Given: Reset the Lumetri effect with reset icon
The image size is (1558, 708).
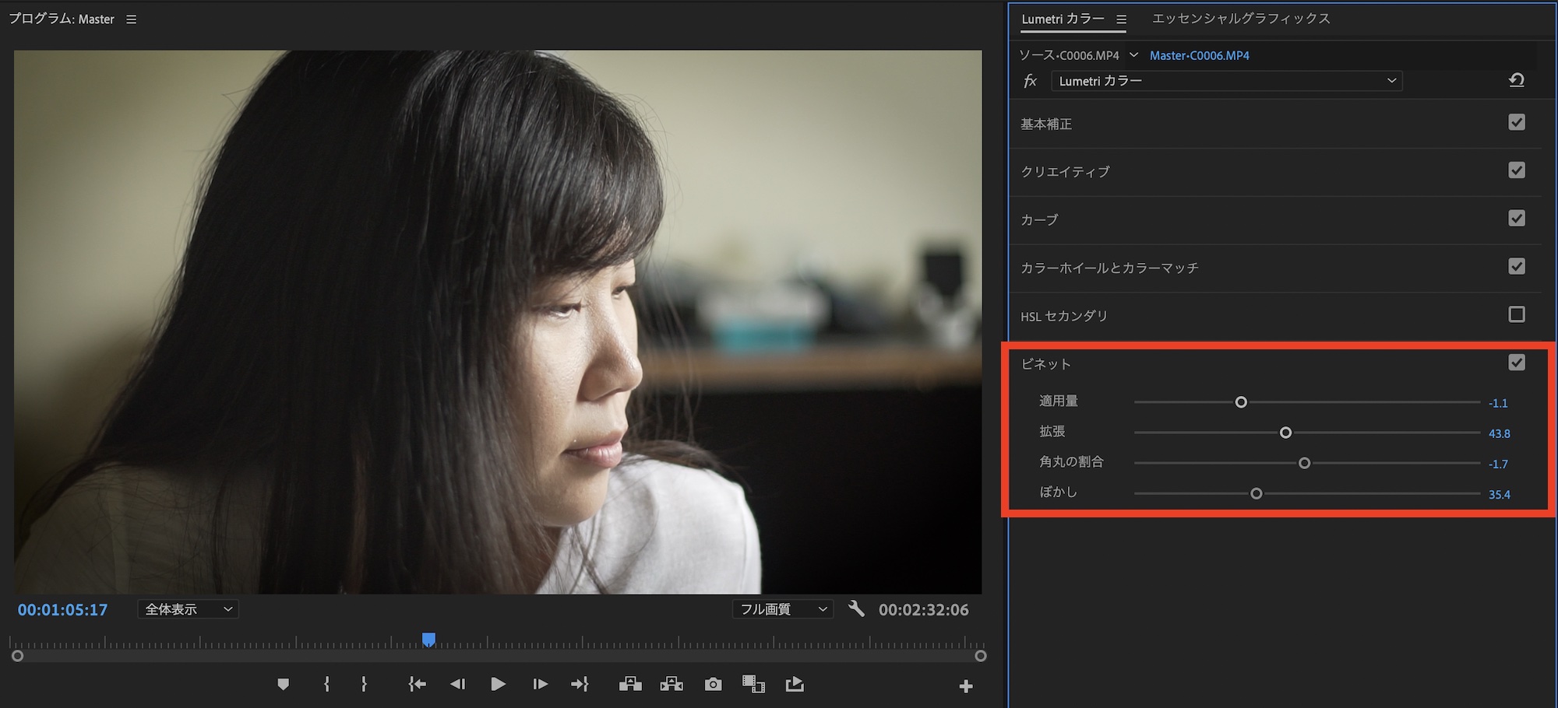Looking at the screenshot, I should click(x=1516, y=80).
